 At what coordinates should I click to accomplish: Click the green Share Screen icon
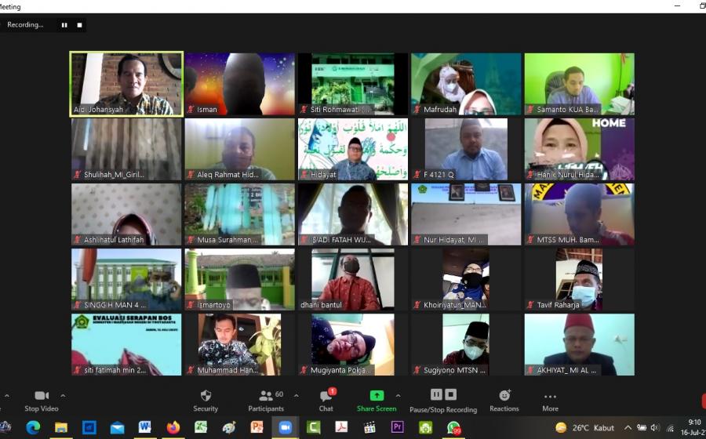[x=377, y=396]
